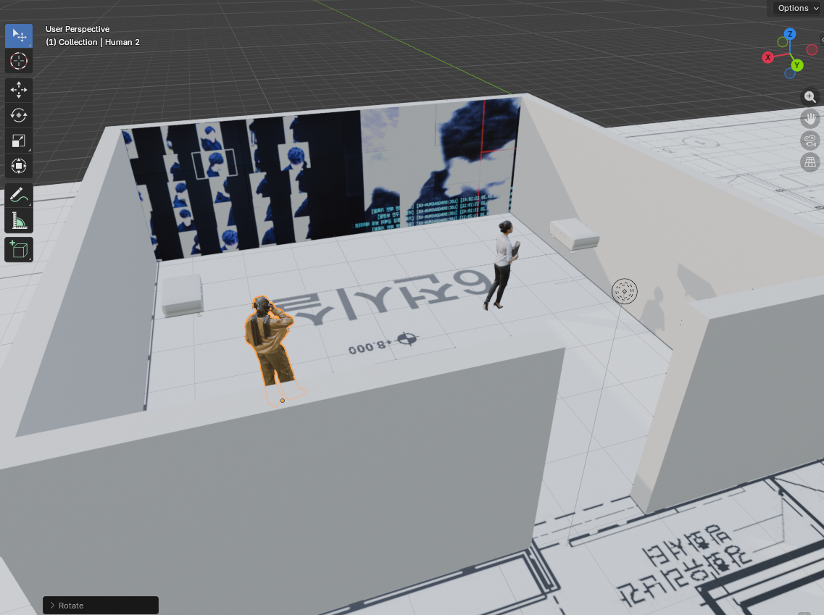Choose the Move tool
The image size is (824, 615).
[x=19, y=90]
